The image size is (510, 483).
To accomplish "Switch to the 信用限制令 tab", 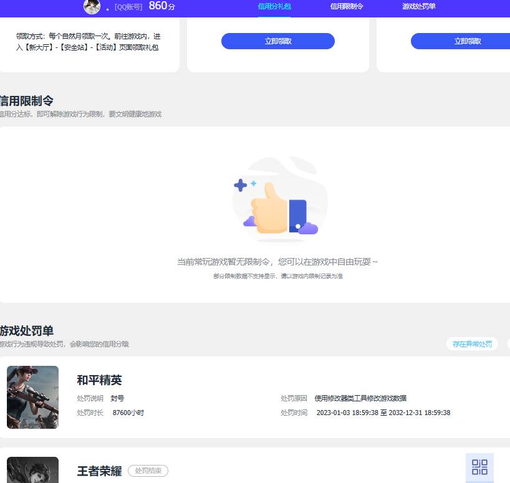I will [347, 8].
